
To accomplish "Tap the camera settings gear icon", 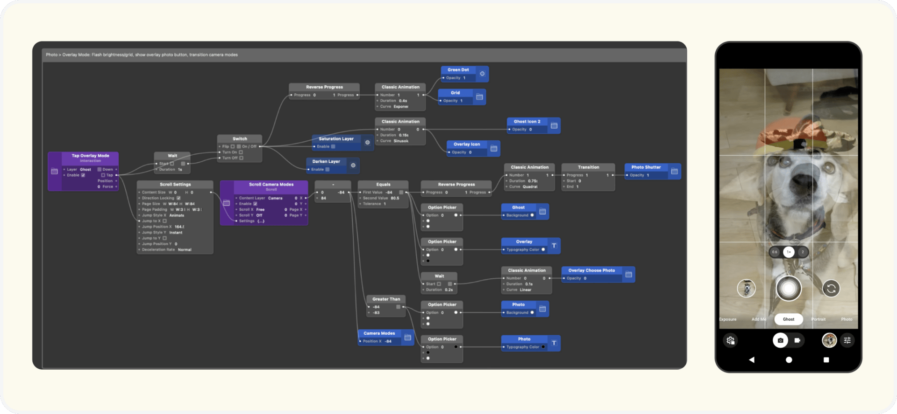I will 731,340.
